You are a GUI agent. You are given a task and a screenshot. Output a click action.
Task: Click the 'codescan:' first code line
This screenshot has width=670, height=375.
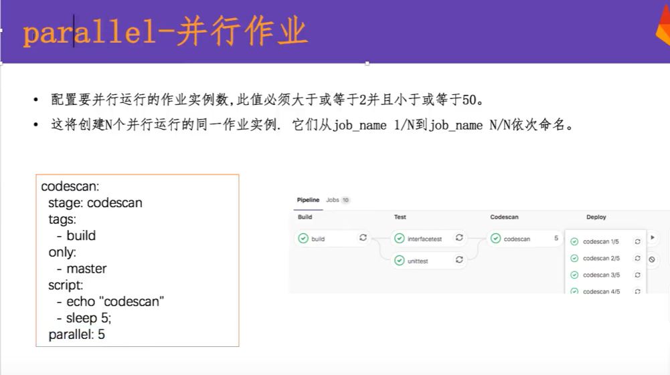[x=70, y=186]
